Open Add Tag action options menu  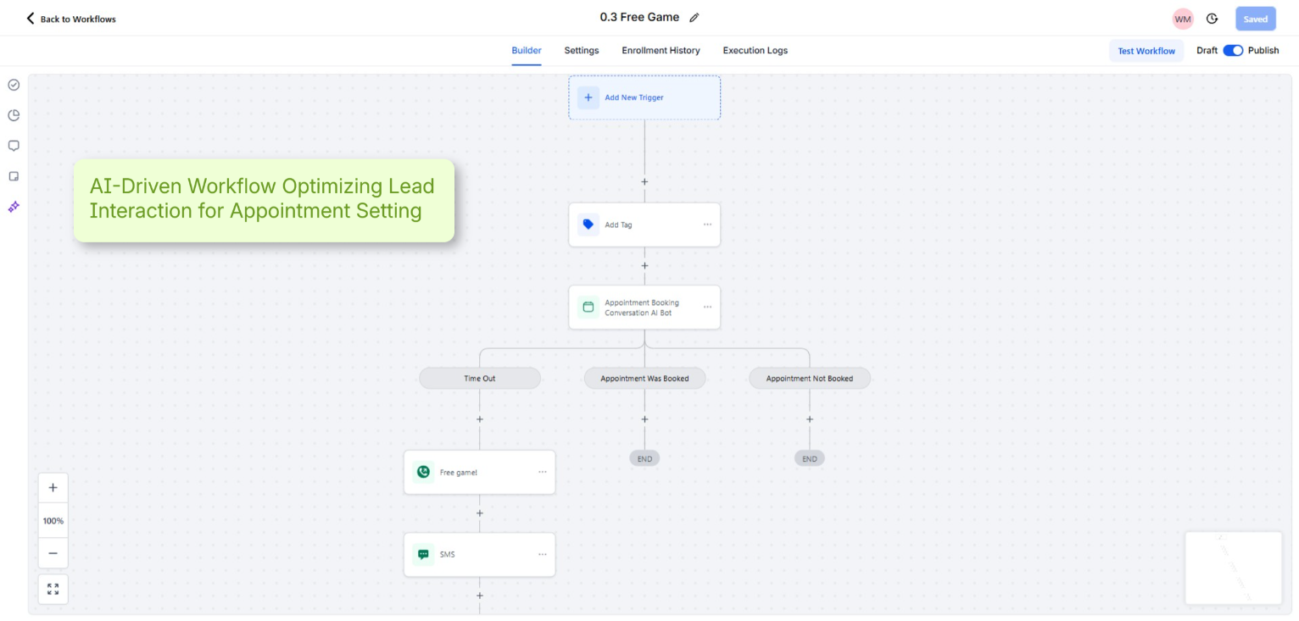[x=707, y=225]
